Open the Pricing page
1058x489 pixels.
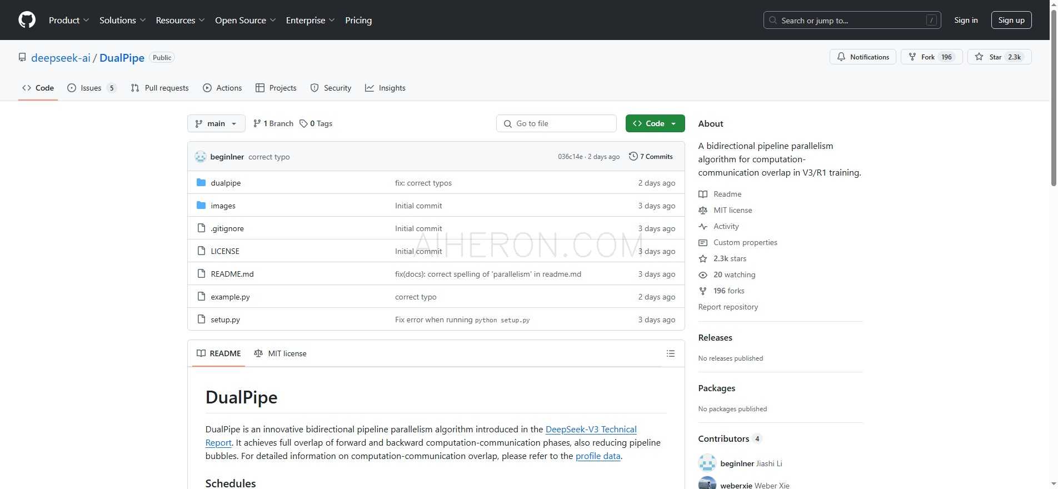coord(358,20)
